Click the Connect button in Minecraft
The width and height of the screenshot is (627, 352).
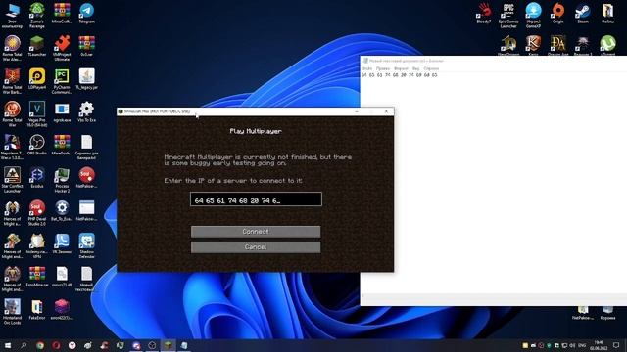256,232
